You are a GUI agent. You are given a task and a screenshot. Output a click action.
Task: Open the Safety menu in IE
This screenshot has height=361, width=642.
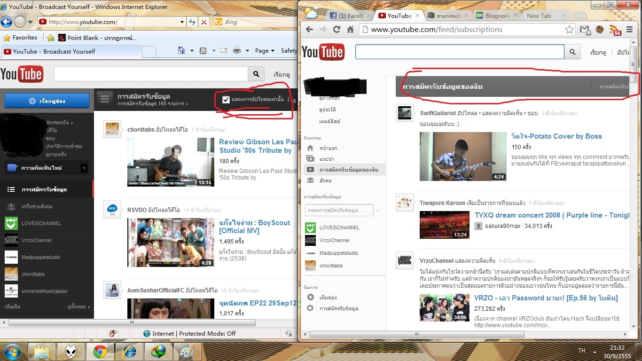tap(289, 51)
